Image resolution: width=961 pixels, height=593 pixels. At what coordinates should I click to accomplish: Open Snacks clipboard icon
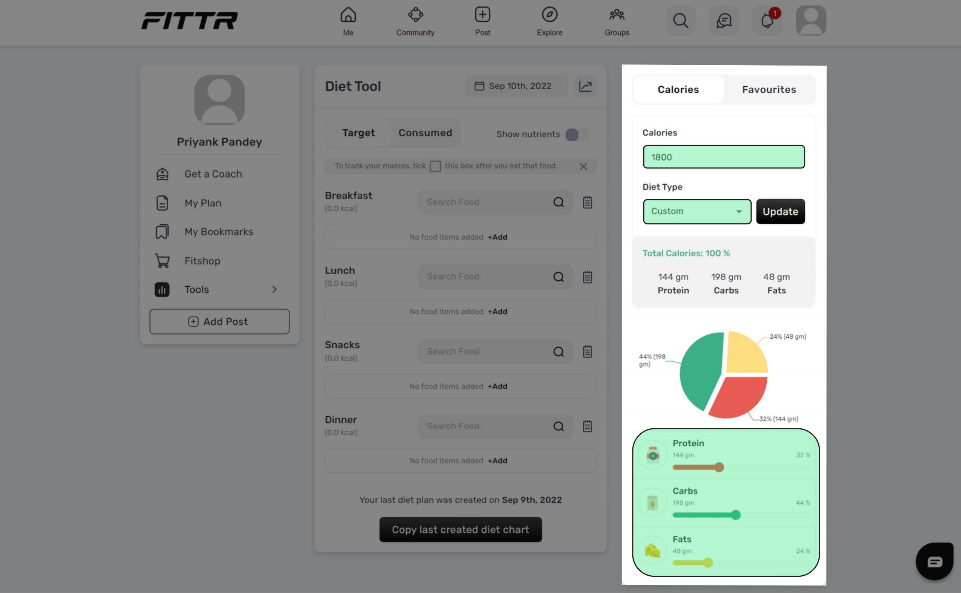point(587,352)
